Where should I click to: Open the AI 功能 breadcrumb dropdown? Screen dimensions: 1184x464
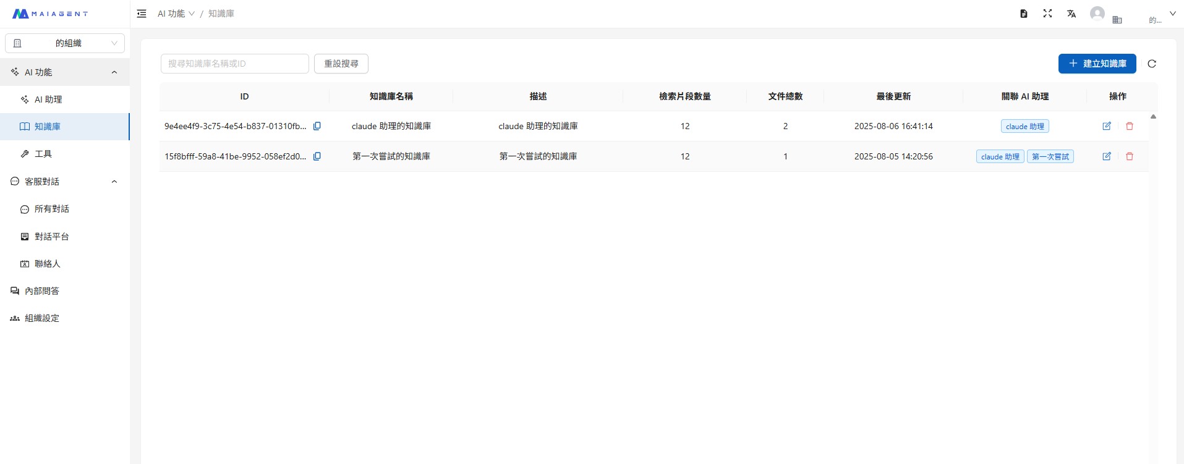click(176, 14)
